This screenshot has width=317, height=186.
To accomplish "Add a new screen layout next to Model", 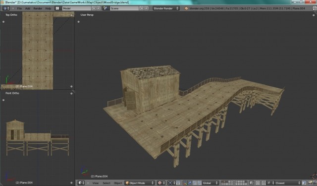I will (94, 8).
